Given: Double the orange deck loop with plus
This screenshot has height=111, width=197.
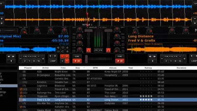Looking at the screenshot, I should click(x=184, y=59).
